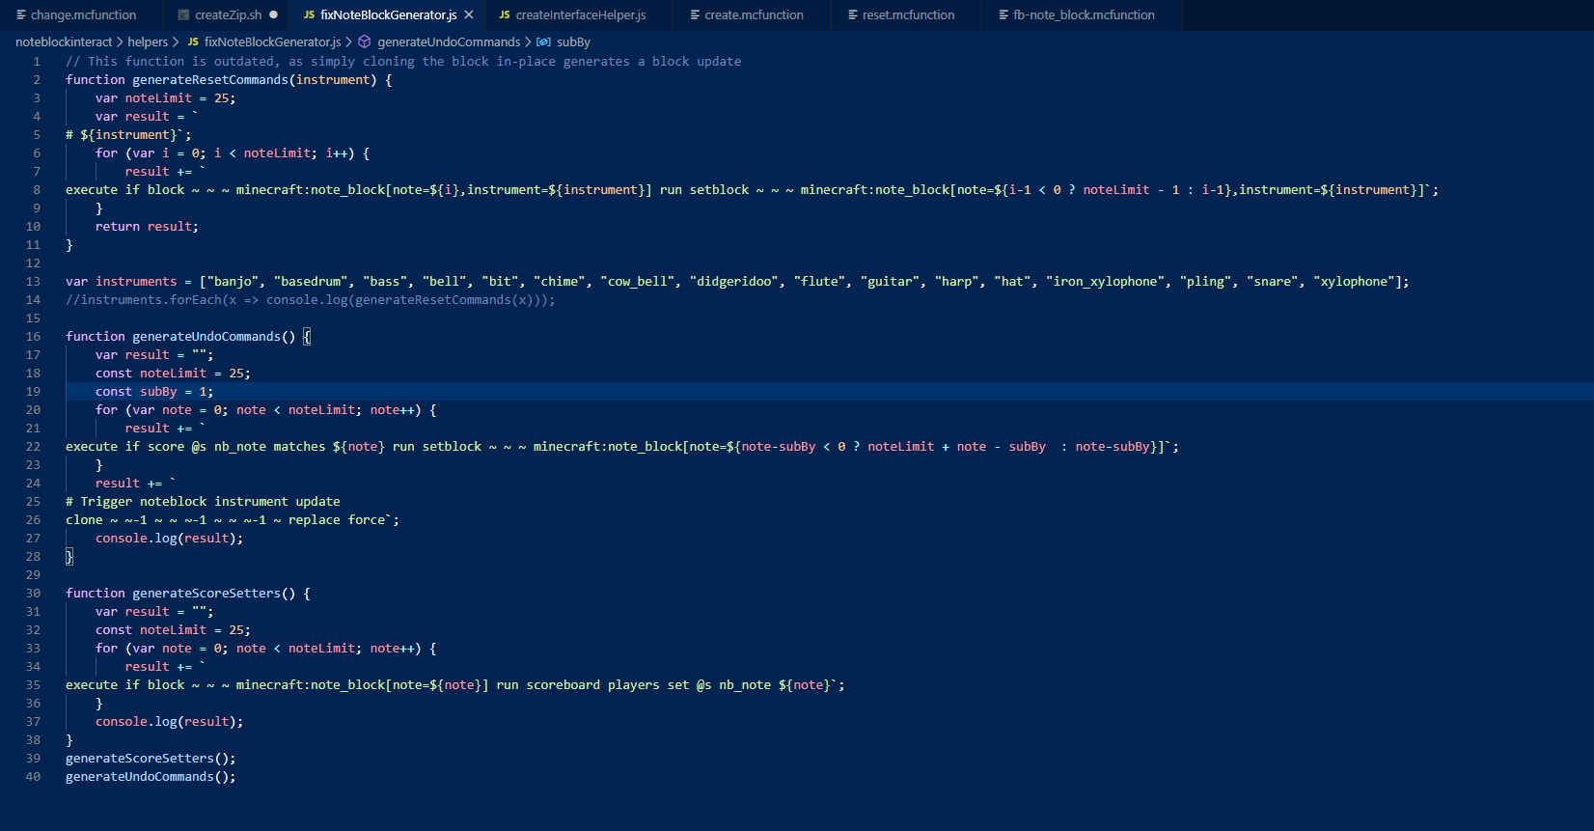Open fixNoteBlockGenerator.js breadcrumb file list

click(272, 42)
